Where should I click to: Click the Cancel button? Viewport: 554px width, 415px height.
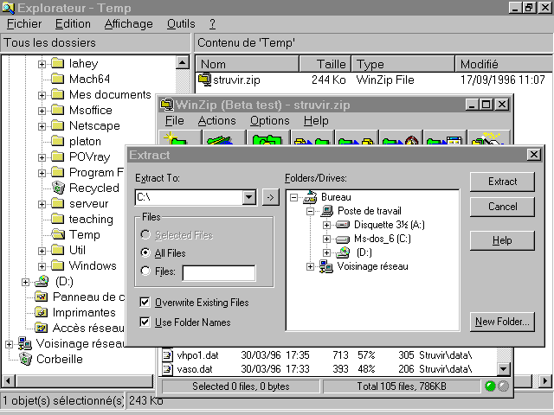pos(502,207)
